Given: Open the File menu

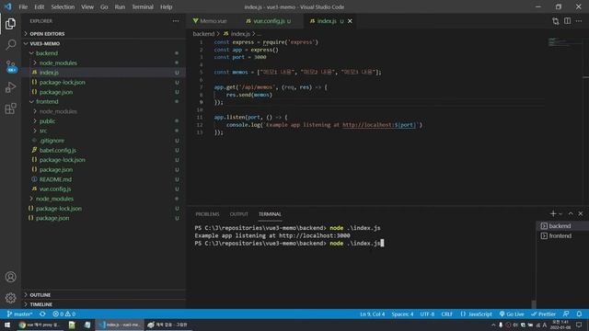Looking at the screenshot, I should [x=23, y=6].
